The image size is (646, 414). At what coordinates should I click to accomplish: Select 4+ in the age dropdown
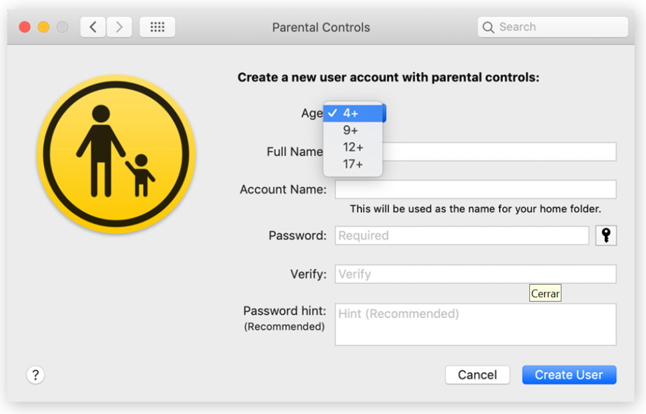[351, 114]
